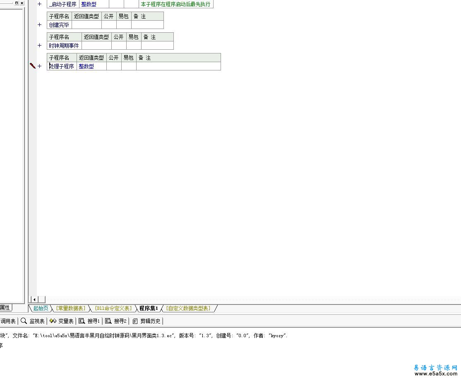
Task: Close the left side panel
Action: tap(22, 3)
